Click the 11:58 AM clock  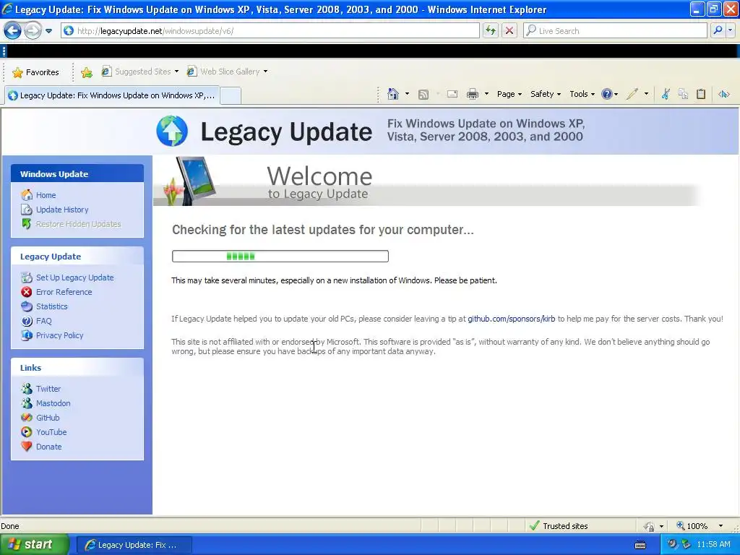pyautogui.click(x=713, y=545)
